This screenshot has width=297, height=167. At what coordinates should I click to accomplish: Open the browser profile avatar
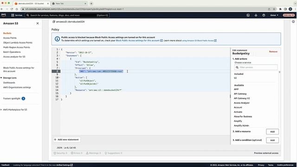291,9
